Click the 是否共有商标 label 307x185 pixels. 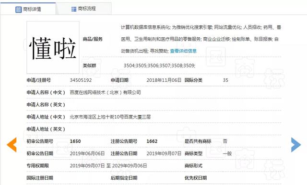(198, 141)
